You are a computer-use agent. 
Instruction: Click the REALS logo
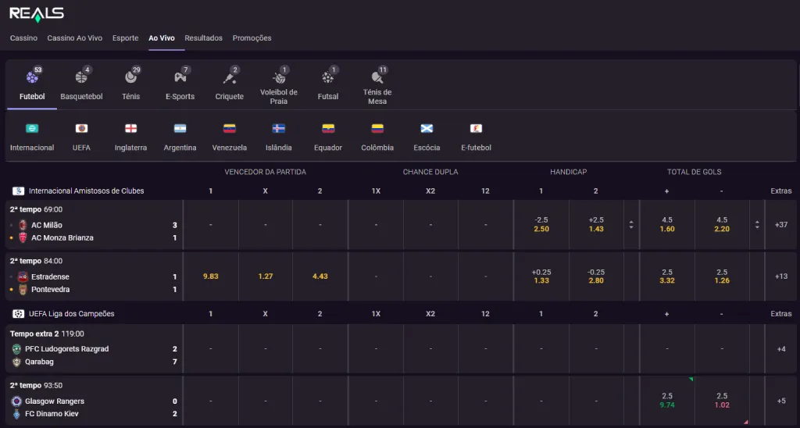(x=37, y=13)
